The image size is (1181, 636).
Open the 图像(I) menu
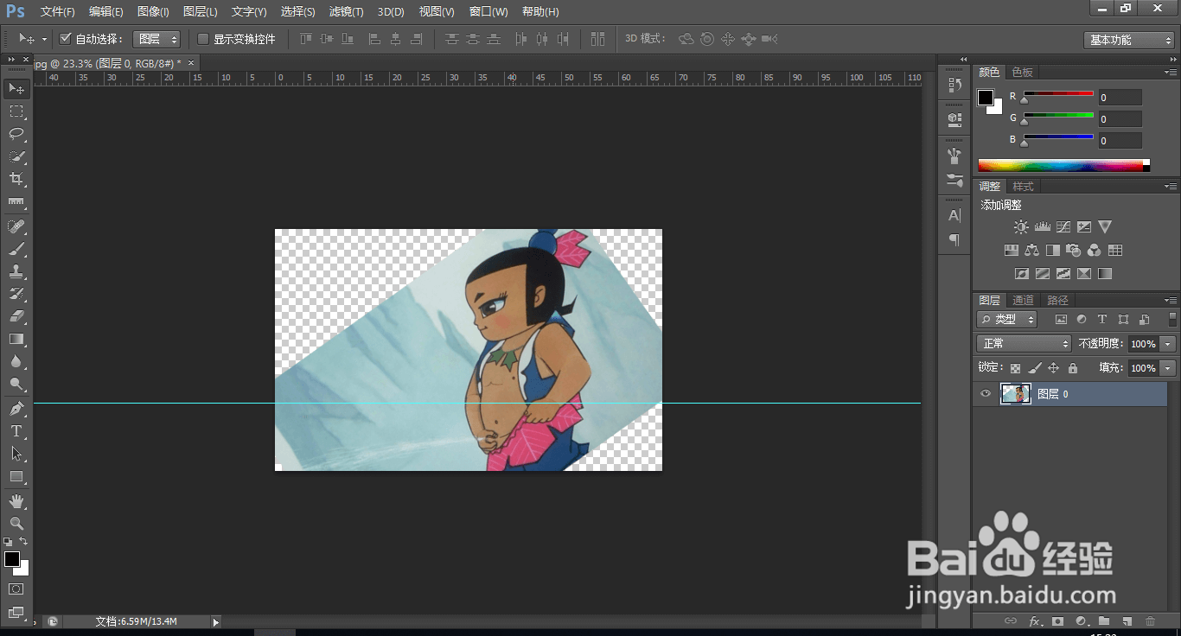(153, 12)
